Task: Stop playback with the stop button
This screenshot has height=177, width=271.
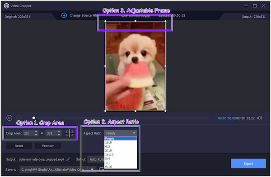Action: 19,118
